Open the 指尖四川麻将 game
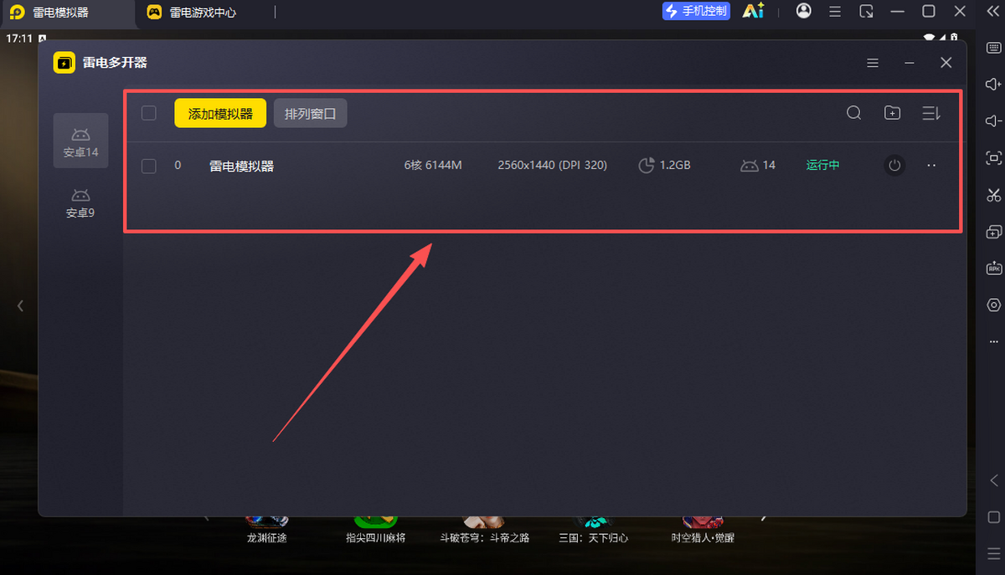This screenshot has height=575, width=1005. pos(375,530)
